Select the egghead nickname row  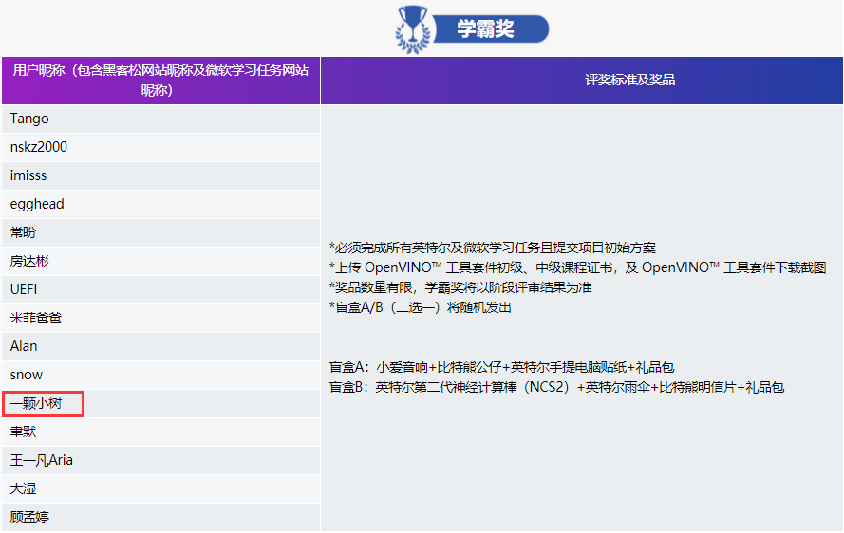(x=161, y=204)
